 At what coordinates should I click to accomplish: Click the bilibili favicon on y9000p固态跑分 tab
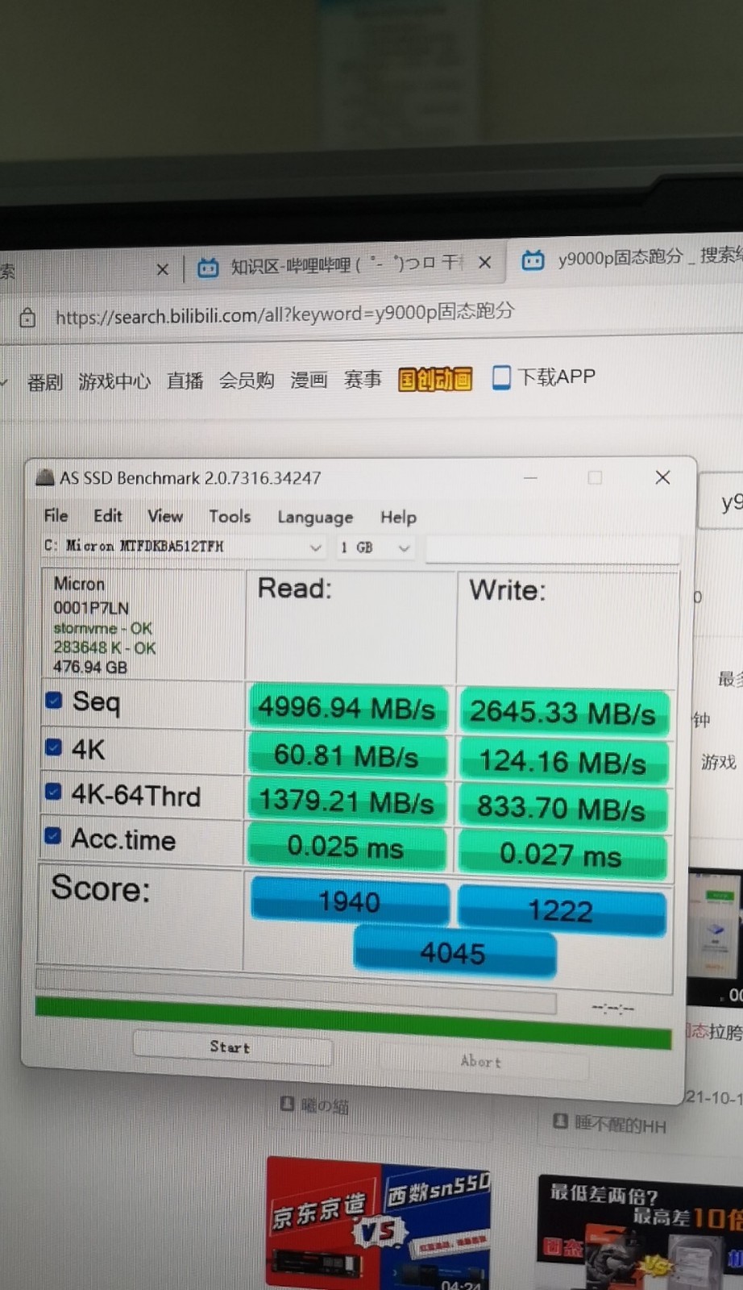click(x=533, y=260)
